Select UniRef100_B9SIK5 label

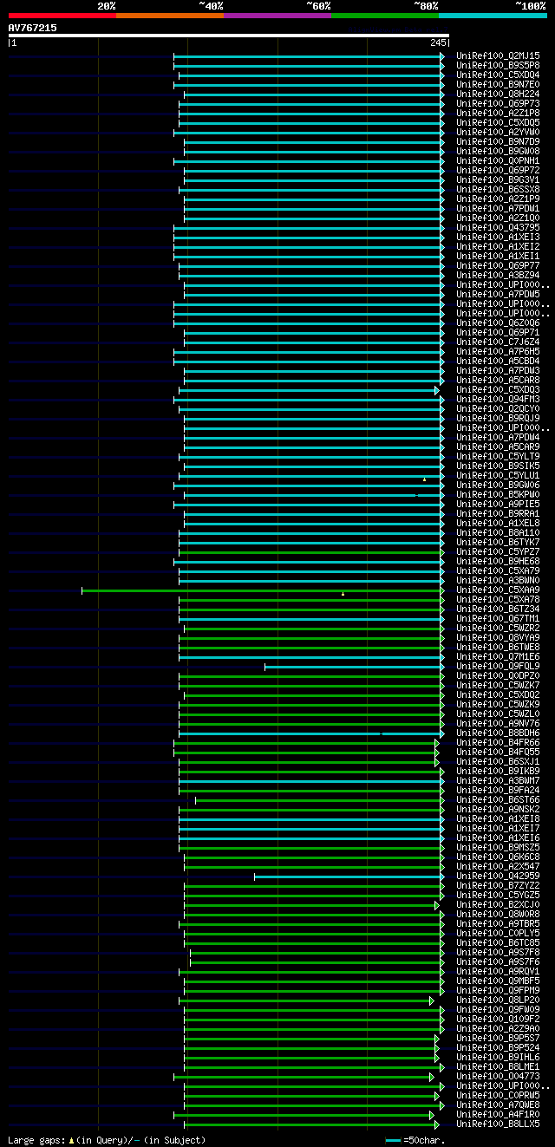click(498, 466)
